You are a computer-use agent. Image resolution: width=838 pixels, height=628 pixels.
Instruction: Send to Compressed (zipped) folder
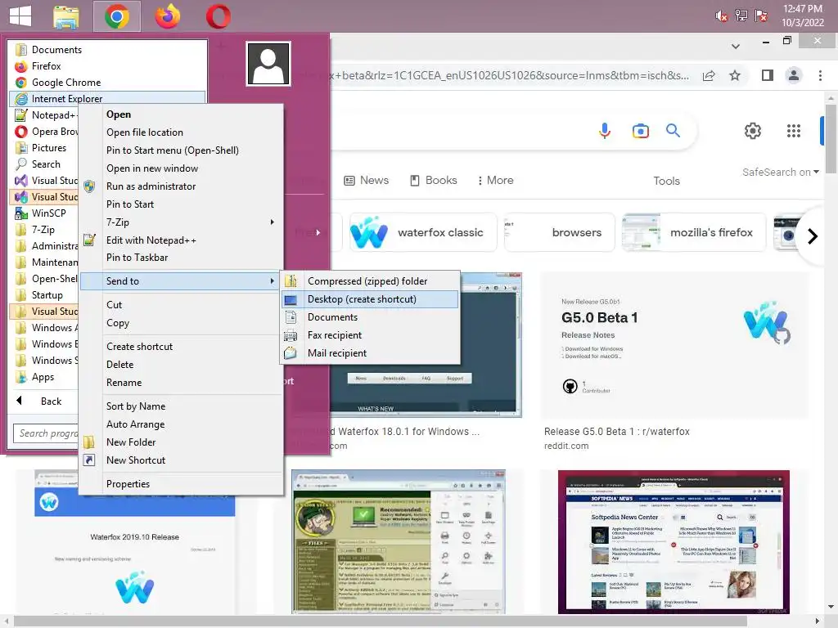370,281
